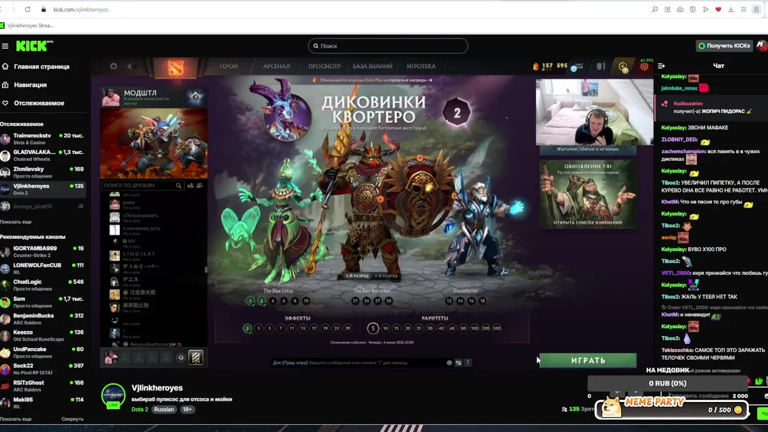Click the Поиск search field

pos(388,46)
